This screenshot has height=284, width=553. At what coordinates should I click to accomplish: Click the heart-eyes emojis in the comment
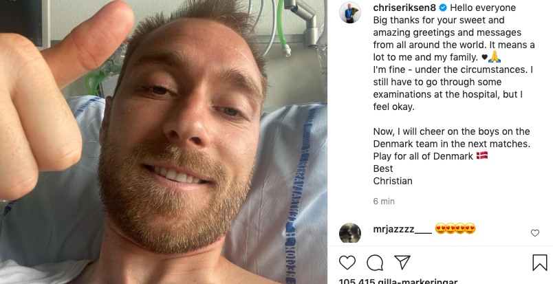(x=455, y=228)
